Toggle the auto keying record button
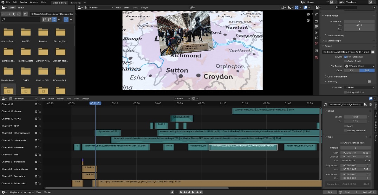 pyautogui.click(x=172, y=192)
